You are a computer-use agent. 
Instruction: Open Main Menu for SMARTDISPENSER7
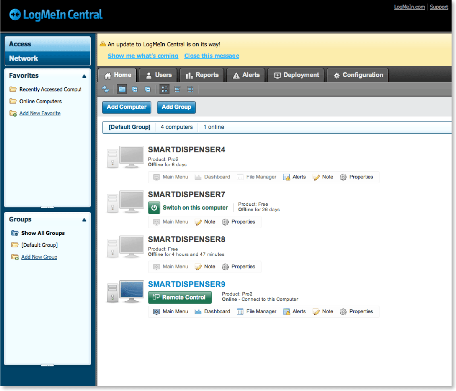click(x=171, y=222)
